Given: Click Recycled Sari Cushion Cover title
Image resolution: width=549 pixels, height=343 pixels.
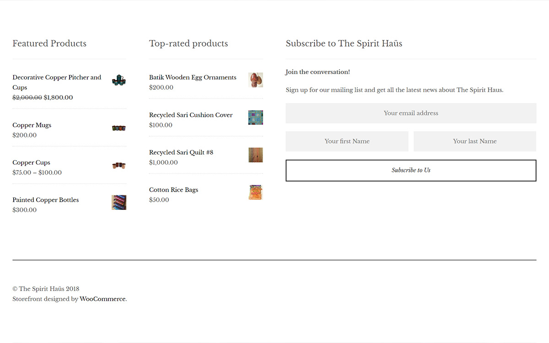Looking at the screenshot, I should [191, 115].
